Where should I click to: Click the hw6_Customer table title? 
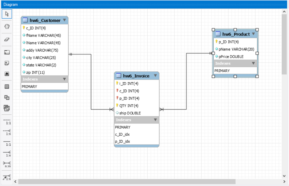[x=45, y=21]
